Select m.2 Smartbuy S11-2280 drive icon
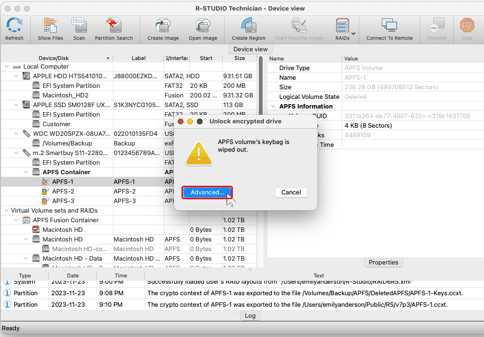 point(26,153)
